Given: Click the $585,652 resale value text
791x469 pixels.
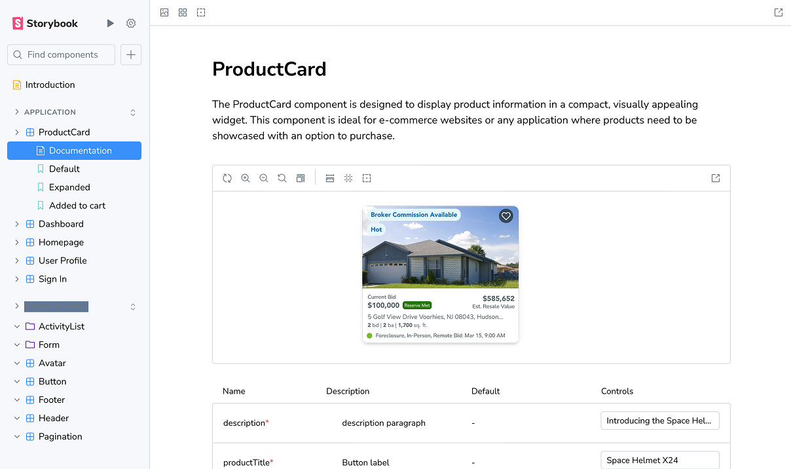Looking at the screenshot, I should [x=498, y=299].
